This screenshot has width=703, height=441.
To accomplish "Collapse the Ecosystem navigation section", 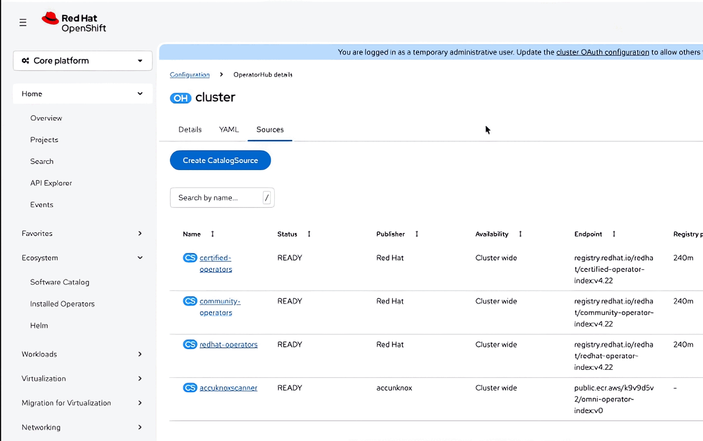I will click(83, 258).
